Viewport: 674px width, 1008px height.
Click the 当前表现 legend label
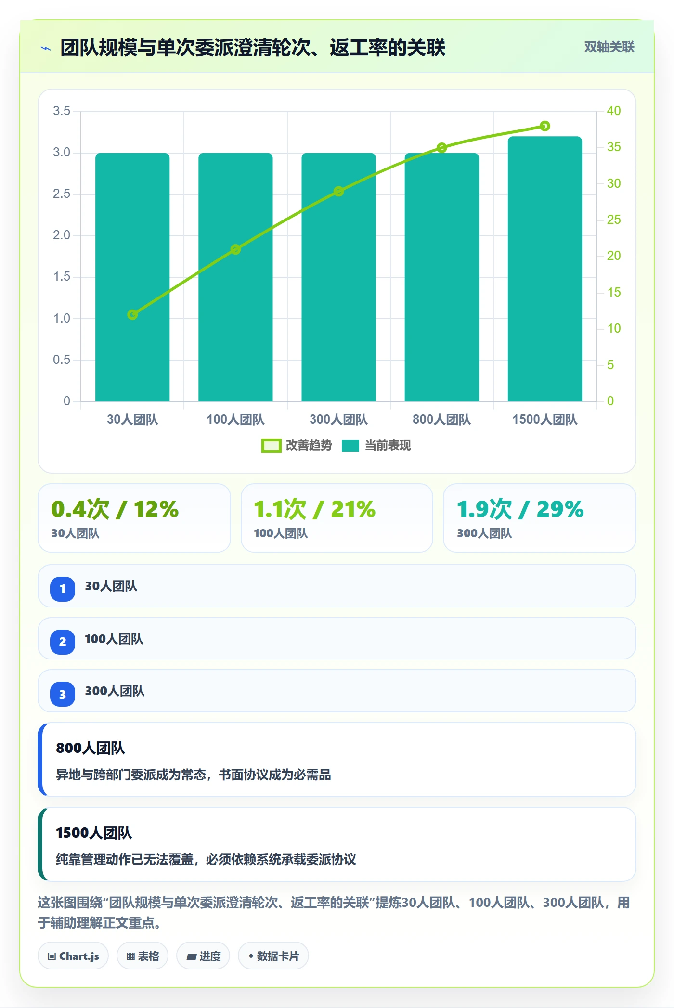click(388, 446)
